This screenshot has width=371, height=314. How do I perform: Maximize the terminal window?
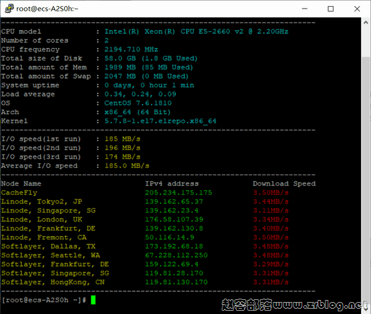pyautogui.click(x=330, y=9)
